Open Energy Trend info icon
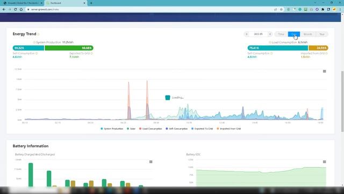344x194 pixels. coord(38,34)
